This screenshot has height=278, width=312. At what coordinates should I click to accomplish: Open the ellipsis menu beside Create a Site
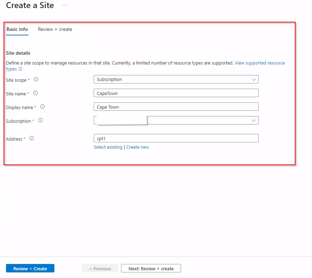(x=65, y=6)
